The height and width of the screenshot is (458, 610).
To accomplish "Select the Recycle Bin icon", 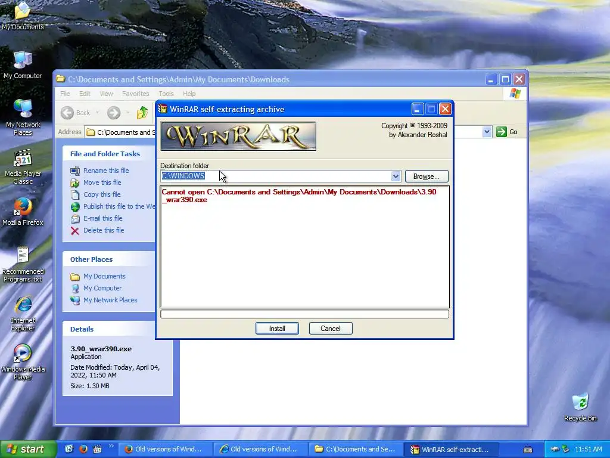I will (x=580, y=407).
